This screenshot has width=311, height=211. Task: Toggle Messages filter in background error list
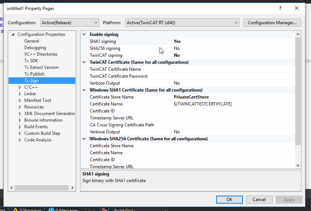[63, 210]
